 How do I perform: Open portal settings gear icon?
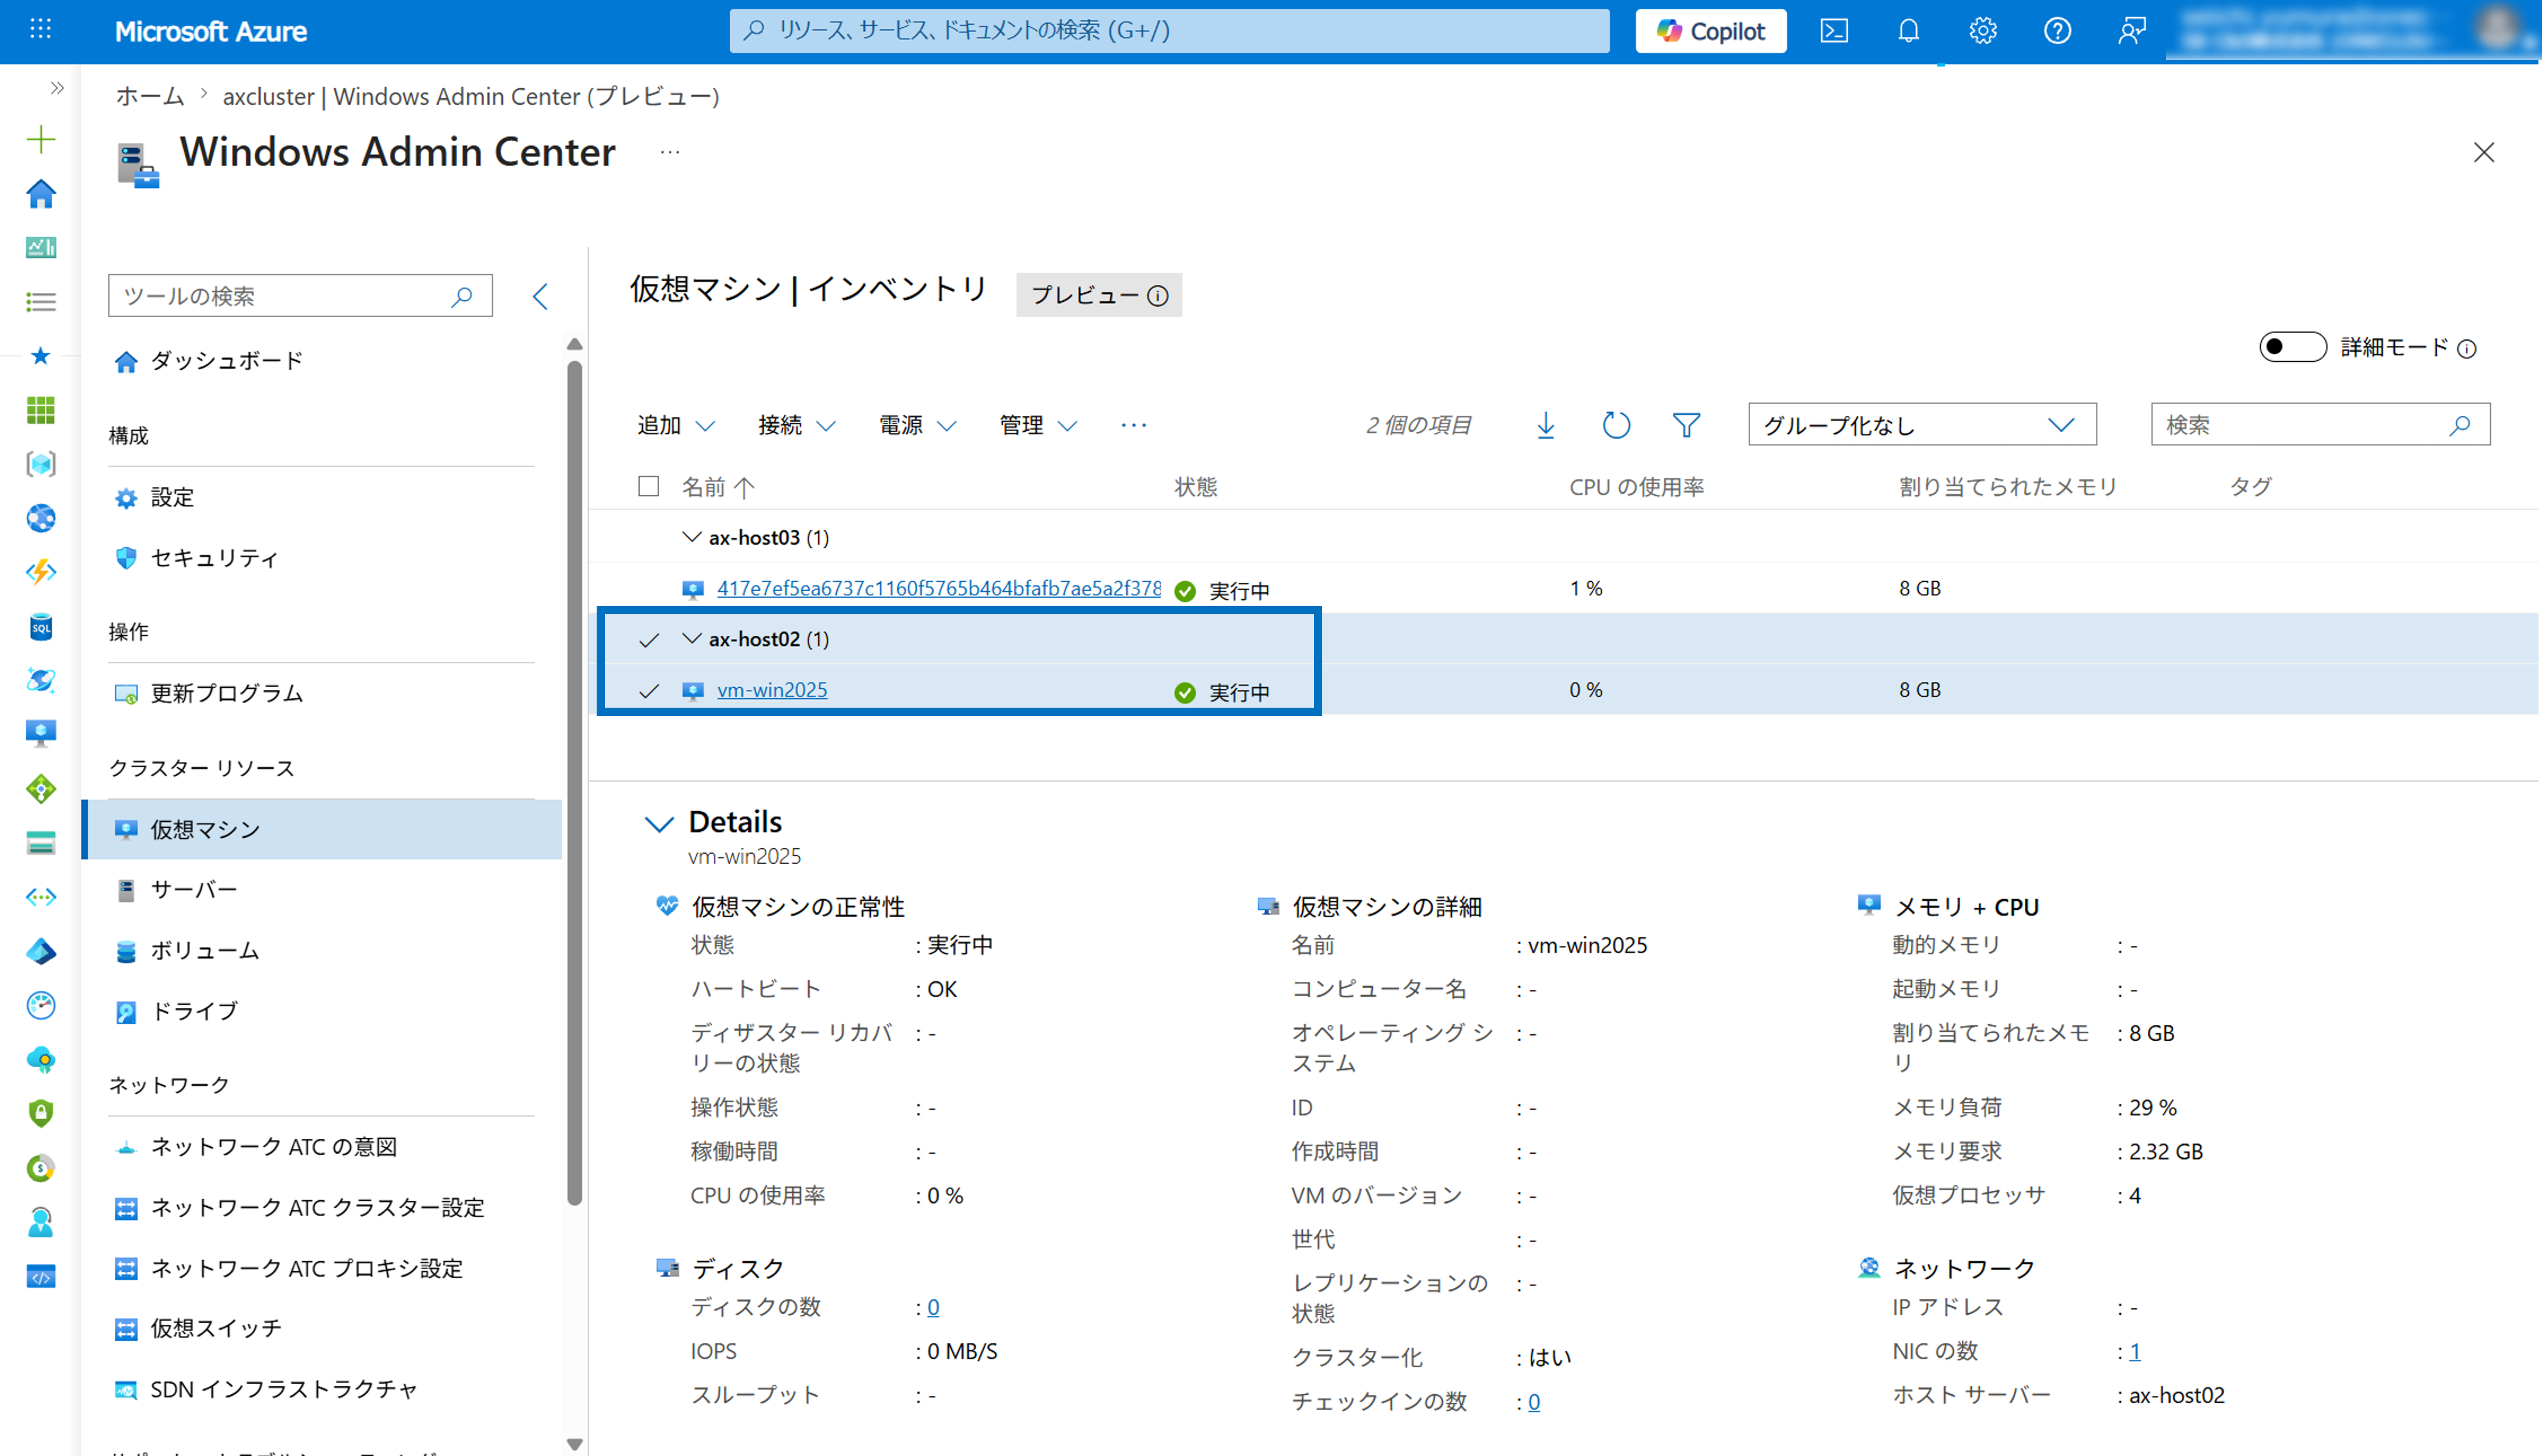point(1983,31)
